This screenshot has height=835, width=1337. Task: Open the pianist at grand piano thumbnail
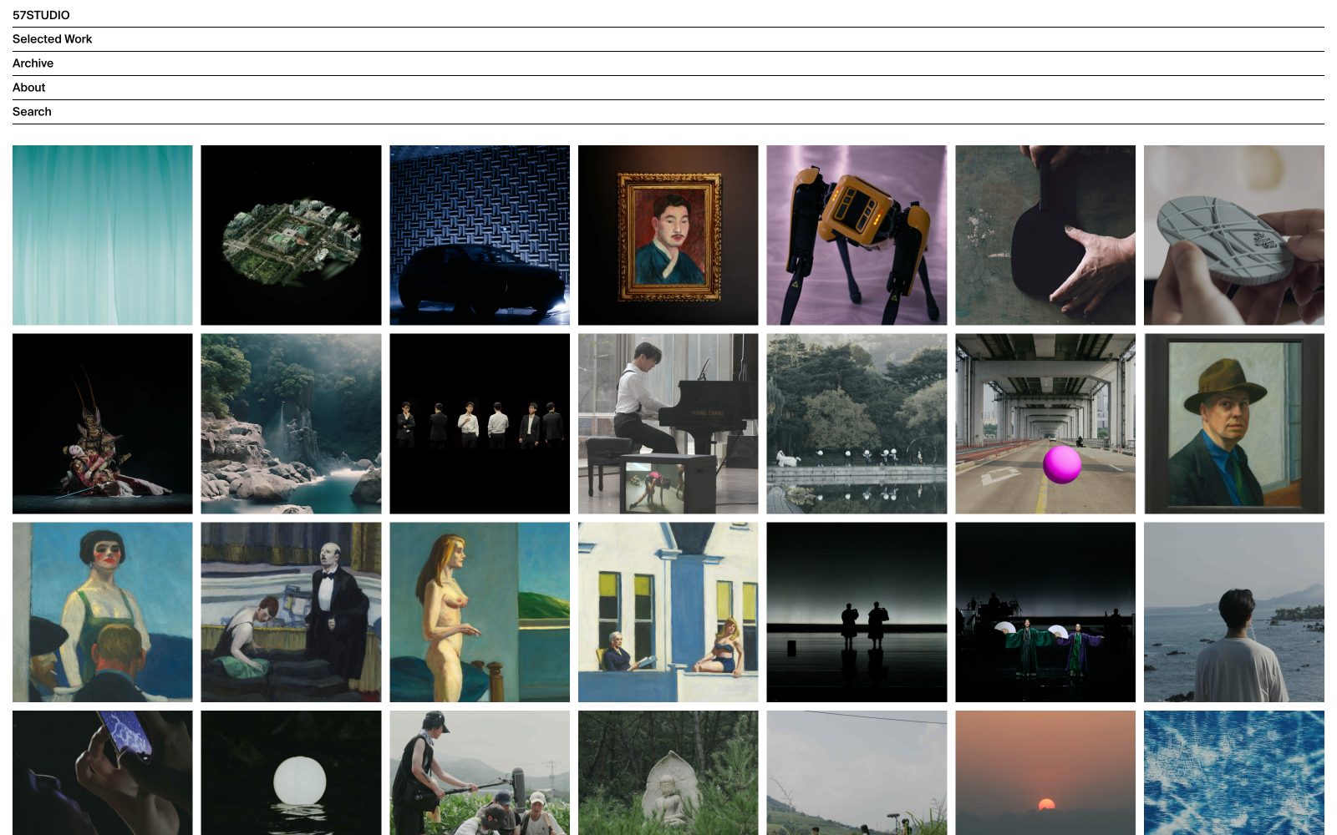coord(668,423)
